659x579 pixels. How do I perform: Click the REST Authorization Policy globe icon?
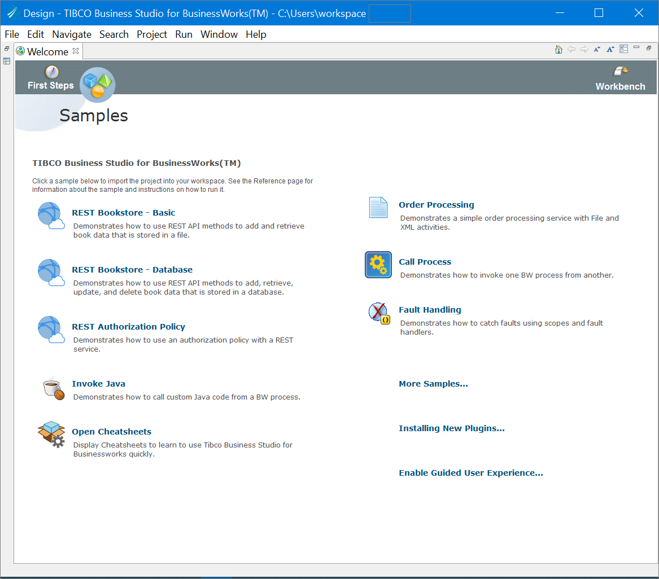click(x=51, y=330)
